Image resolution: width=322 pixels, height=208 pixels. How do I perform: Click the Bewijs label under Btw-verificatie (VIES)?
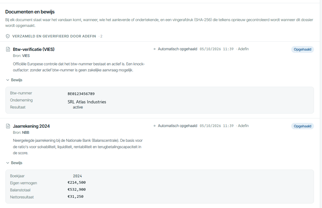[x=17, y=80]
